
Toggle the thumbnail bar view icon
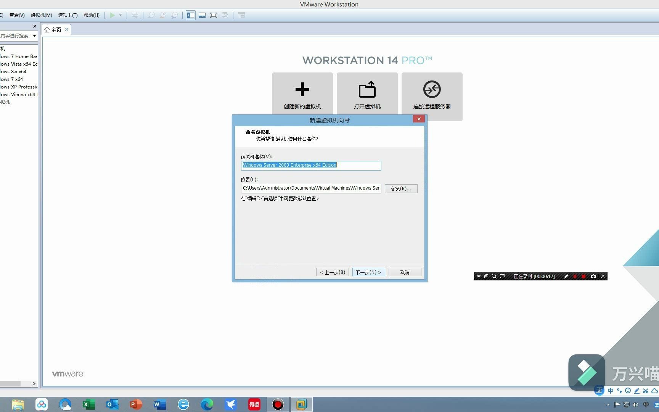click(202, 15)
